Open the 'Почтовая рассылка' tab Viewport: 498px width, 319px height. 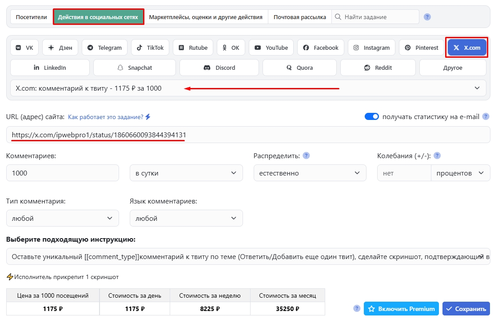tap(299, 17)
